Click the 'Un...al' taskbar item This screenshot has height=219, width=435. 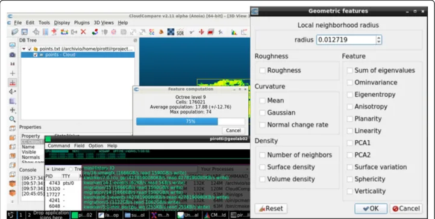(x=188, y=215)
